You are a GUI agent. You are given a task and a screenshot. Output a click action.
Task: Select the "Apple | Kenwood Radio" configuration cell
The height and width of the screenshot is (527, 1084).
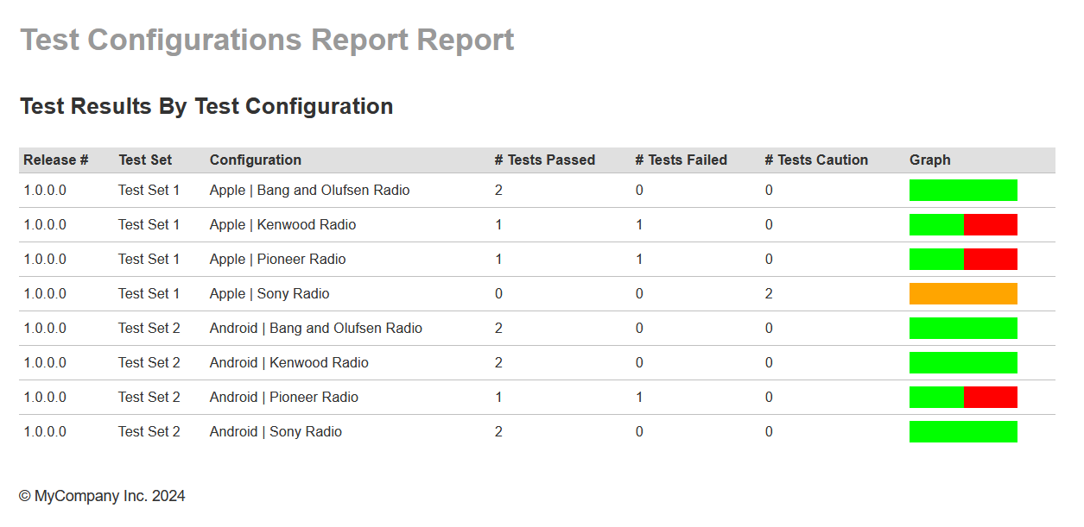coord(282,225)
